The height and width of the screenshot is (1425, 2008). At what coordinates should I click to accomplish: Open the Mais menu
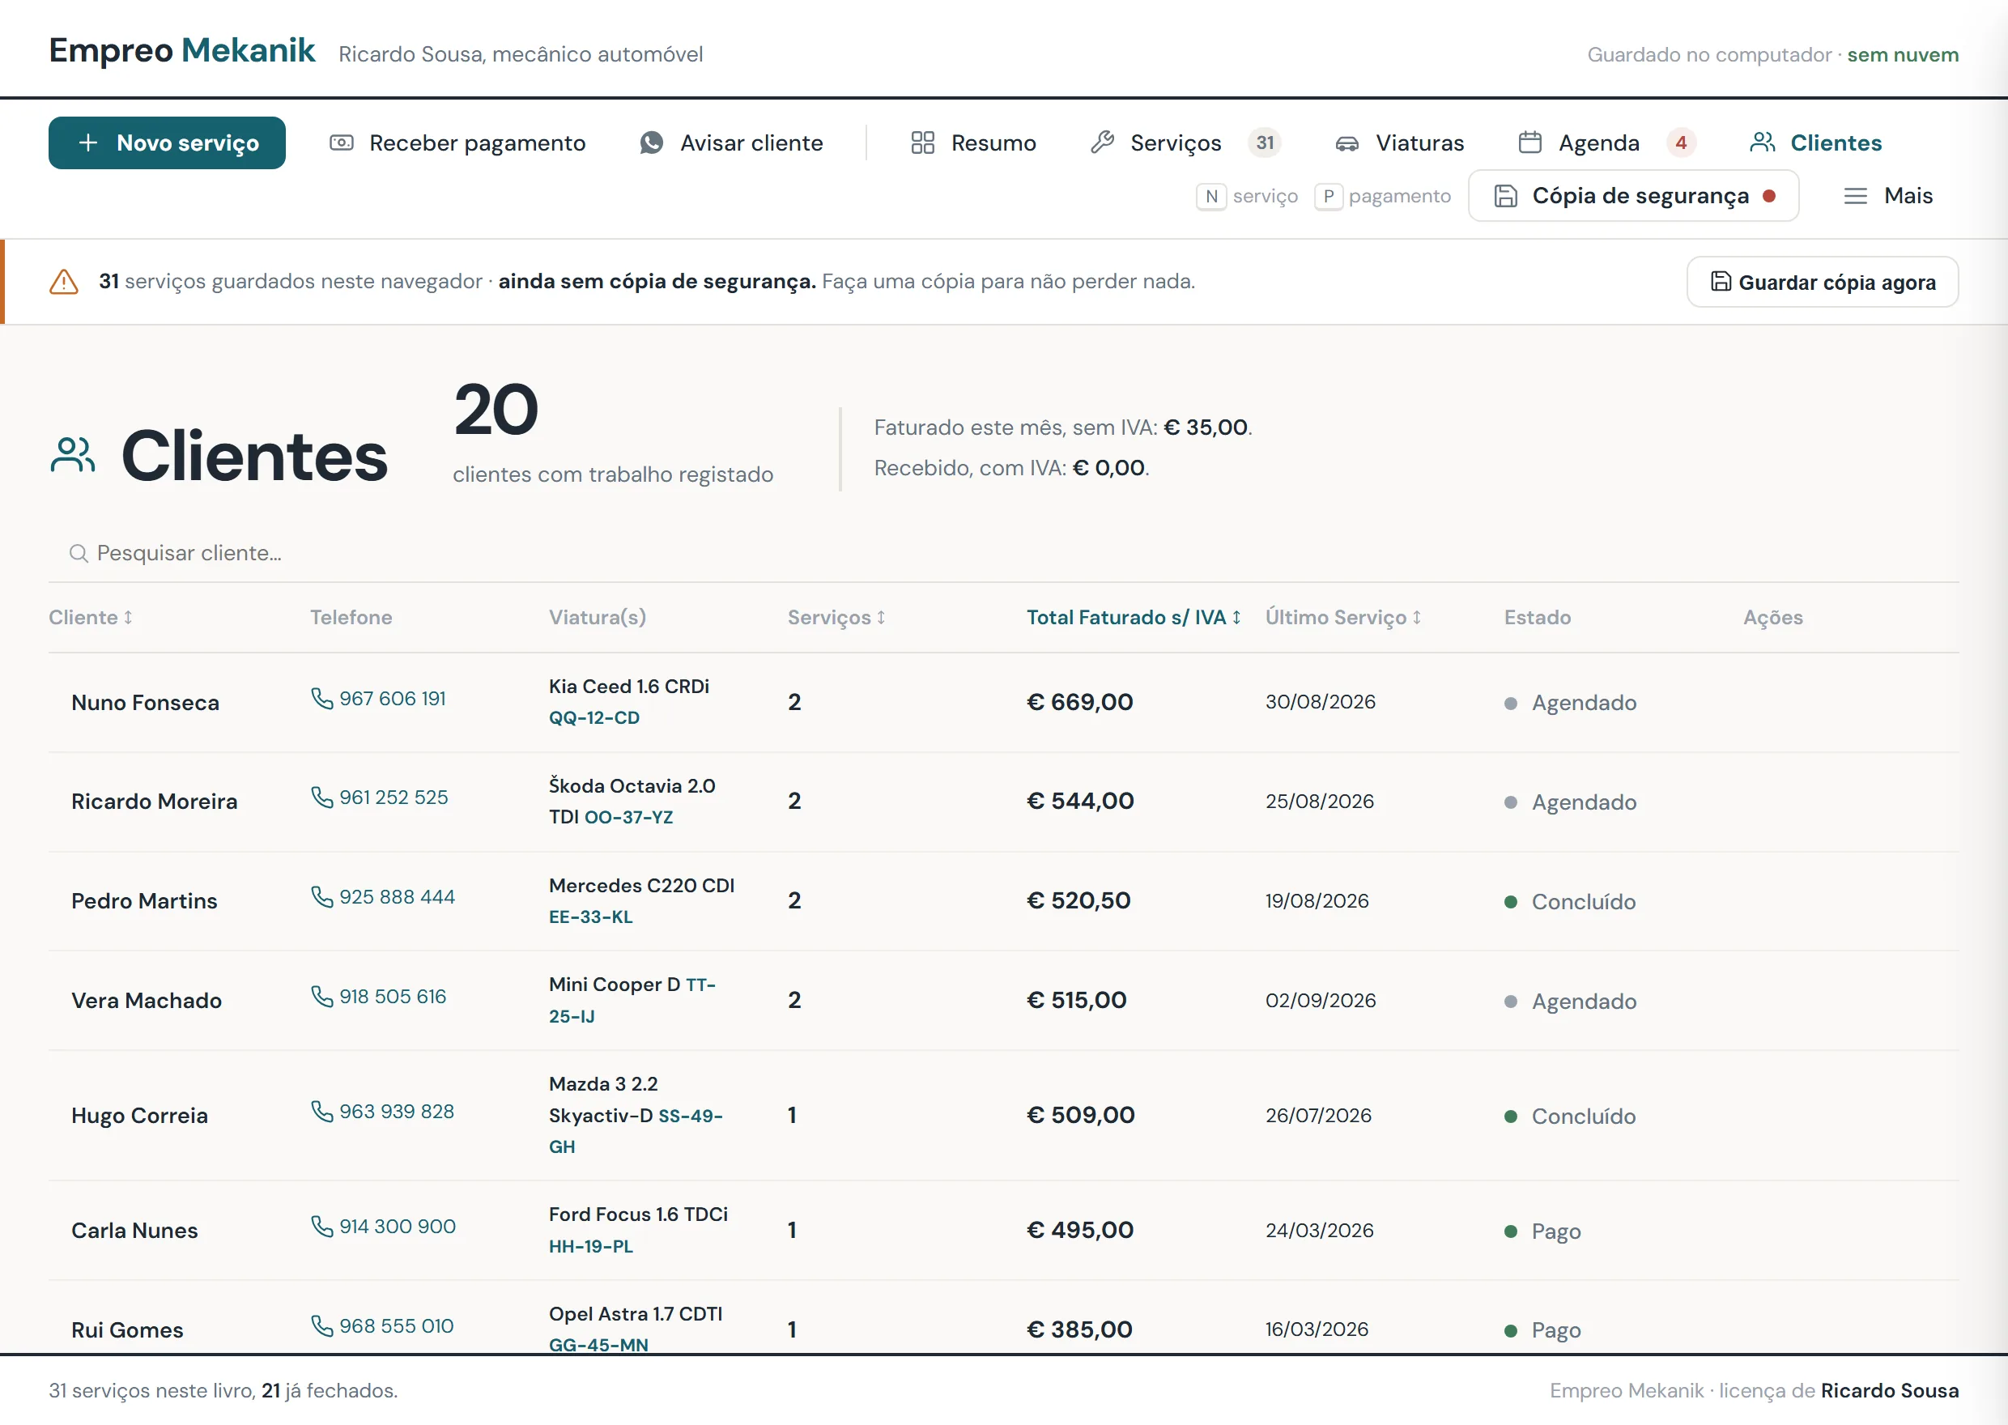(1888, 196)
